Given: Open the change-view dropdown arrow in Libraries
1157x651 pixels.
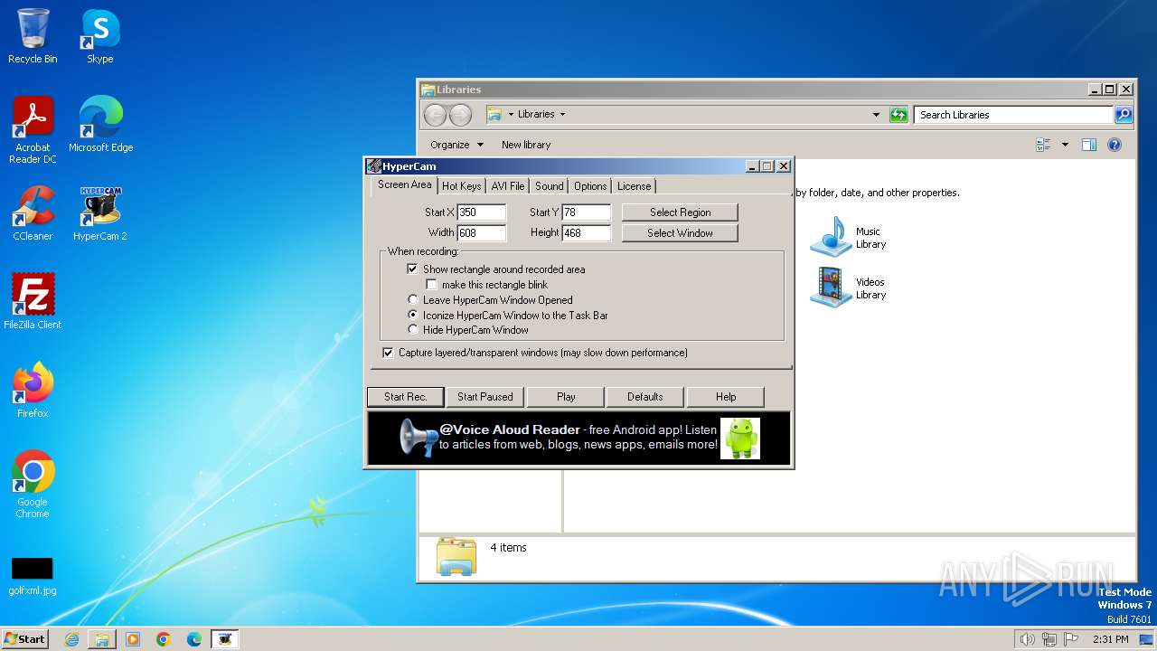Looking at the screenshot, I should click(1065, 145).
